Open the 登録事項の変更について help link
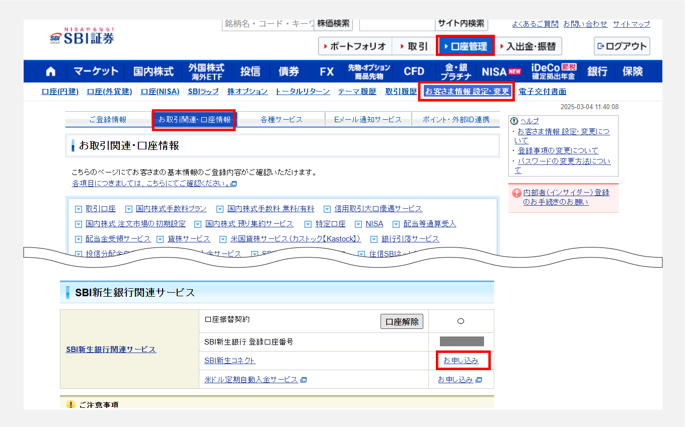The image size is (685, 427). pos(558,150)
